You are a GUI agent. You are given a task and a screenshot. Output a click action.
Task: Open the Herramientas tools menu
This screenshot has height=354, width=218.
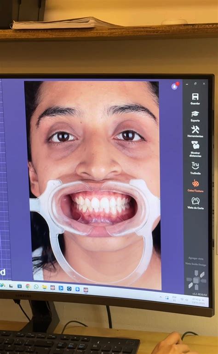195,131
